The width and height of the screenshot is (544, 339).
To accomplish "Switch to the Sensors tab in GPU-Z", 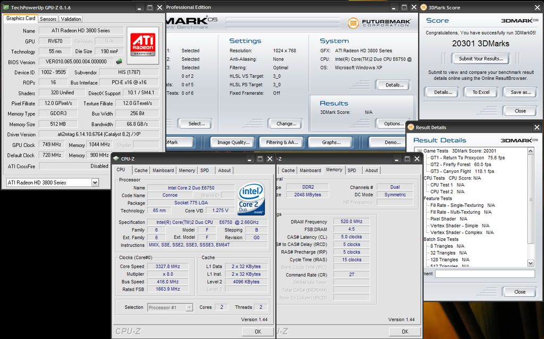I will pyautogui.click(x=48, y=19).
